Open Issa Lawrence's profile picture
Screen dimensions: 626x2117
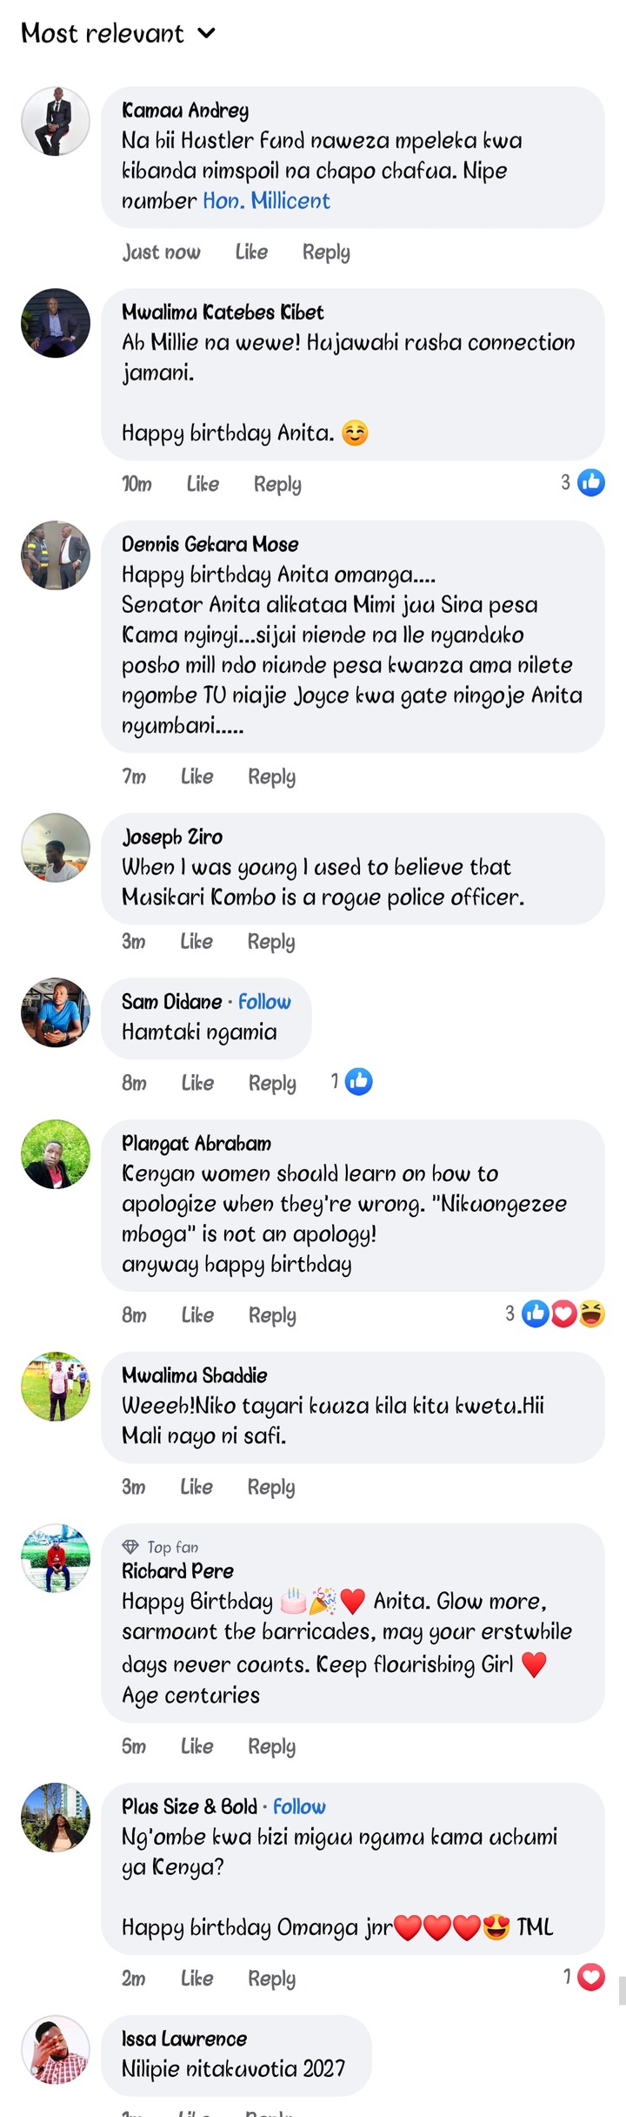click(x=56, y=2049)
